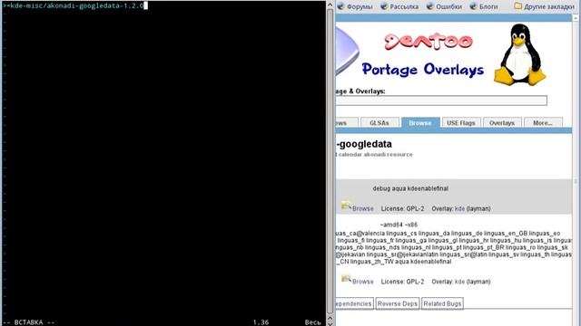Open the kde overlay link in gray row

click(x=459, y=209)
